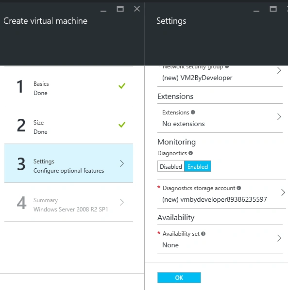
Task: Click the Extensions info icon
Action: 193,112
